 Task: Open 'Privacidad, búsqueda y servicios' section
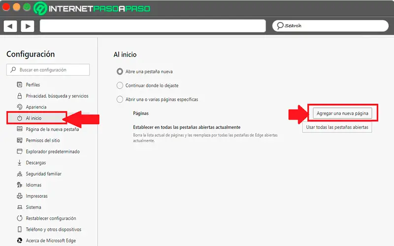click(57, 95)
